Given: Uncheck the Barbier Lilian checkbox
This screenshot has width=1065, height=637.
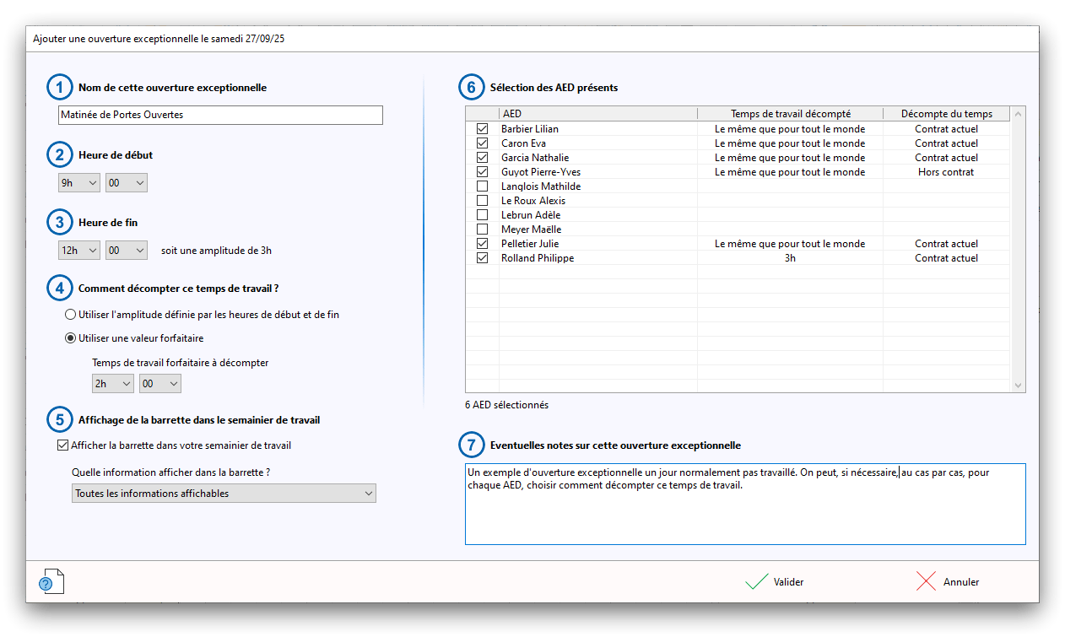Looking at the screenshot, I should [483, 129].
